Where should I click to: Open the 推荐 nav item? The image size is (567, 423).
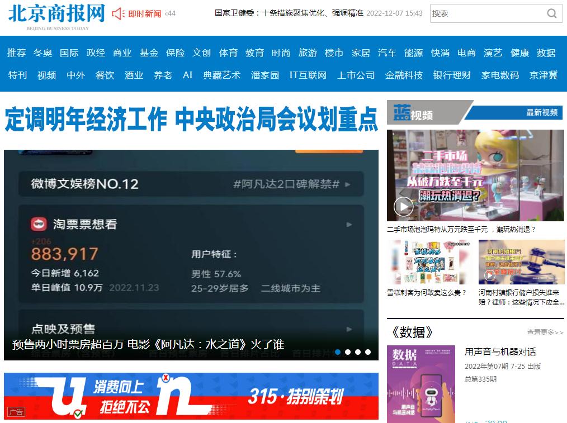tap(17, 53)
